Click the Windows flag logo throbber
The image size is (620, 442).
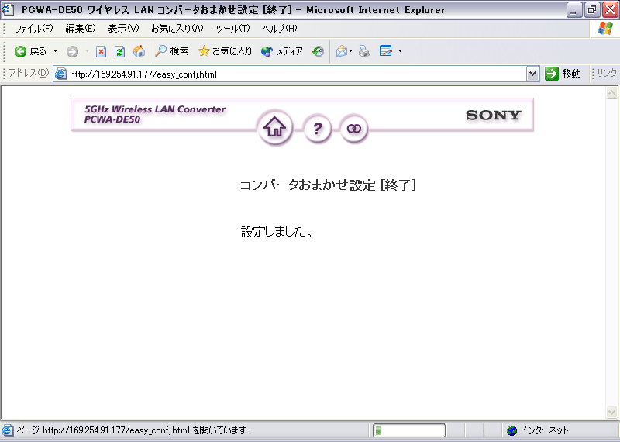click(605, 29)
